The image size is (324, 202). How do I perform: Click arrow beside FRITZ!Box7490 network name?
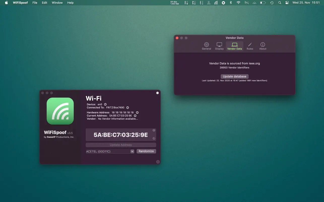[127, 108]
